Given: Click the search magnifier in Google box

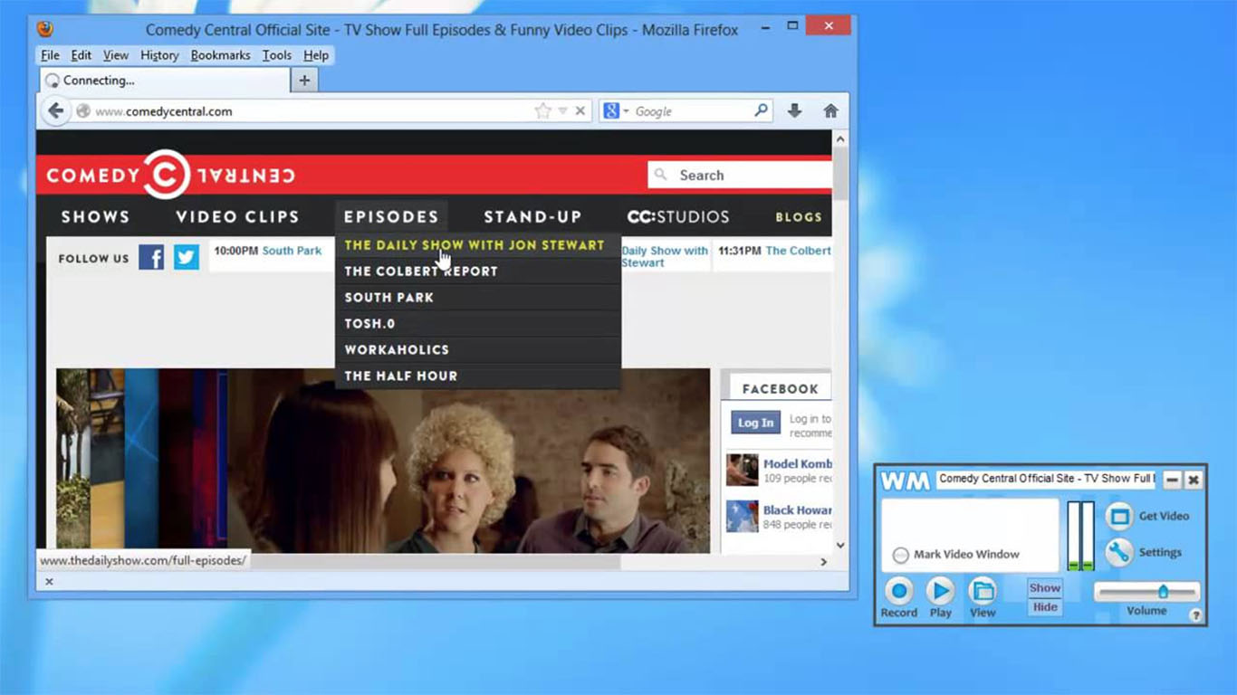Looking at the screenshot, I should tap(761, 110).
